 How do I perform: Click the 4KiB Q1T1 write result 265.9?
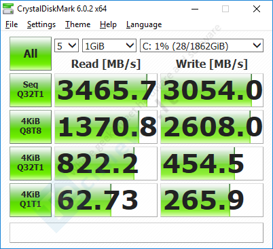(x=212, y=200)
